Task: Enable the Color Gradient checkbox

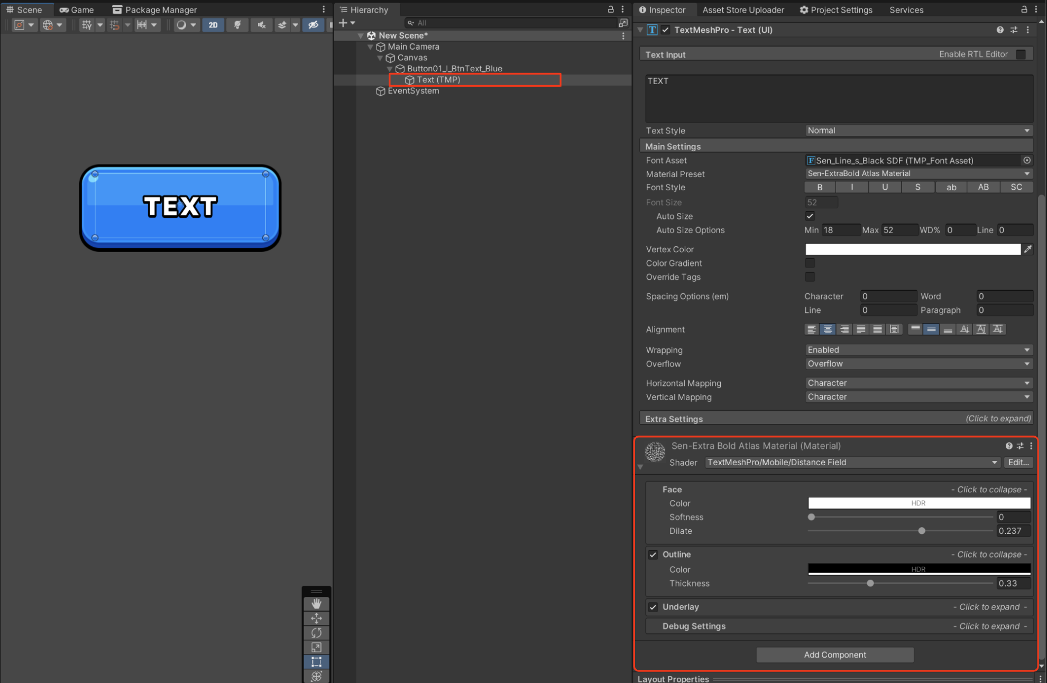Action: 810,263
